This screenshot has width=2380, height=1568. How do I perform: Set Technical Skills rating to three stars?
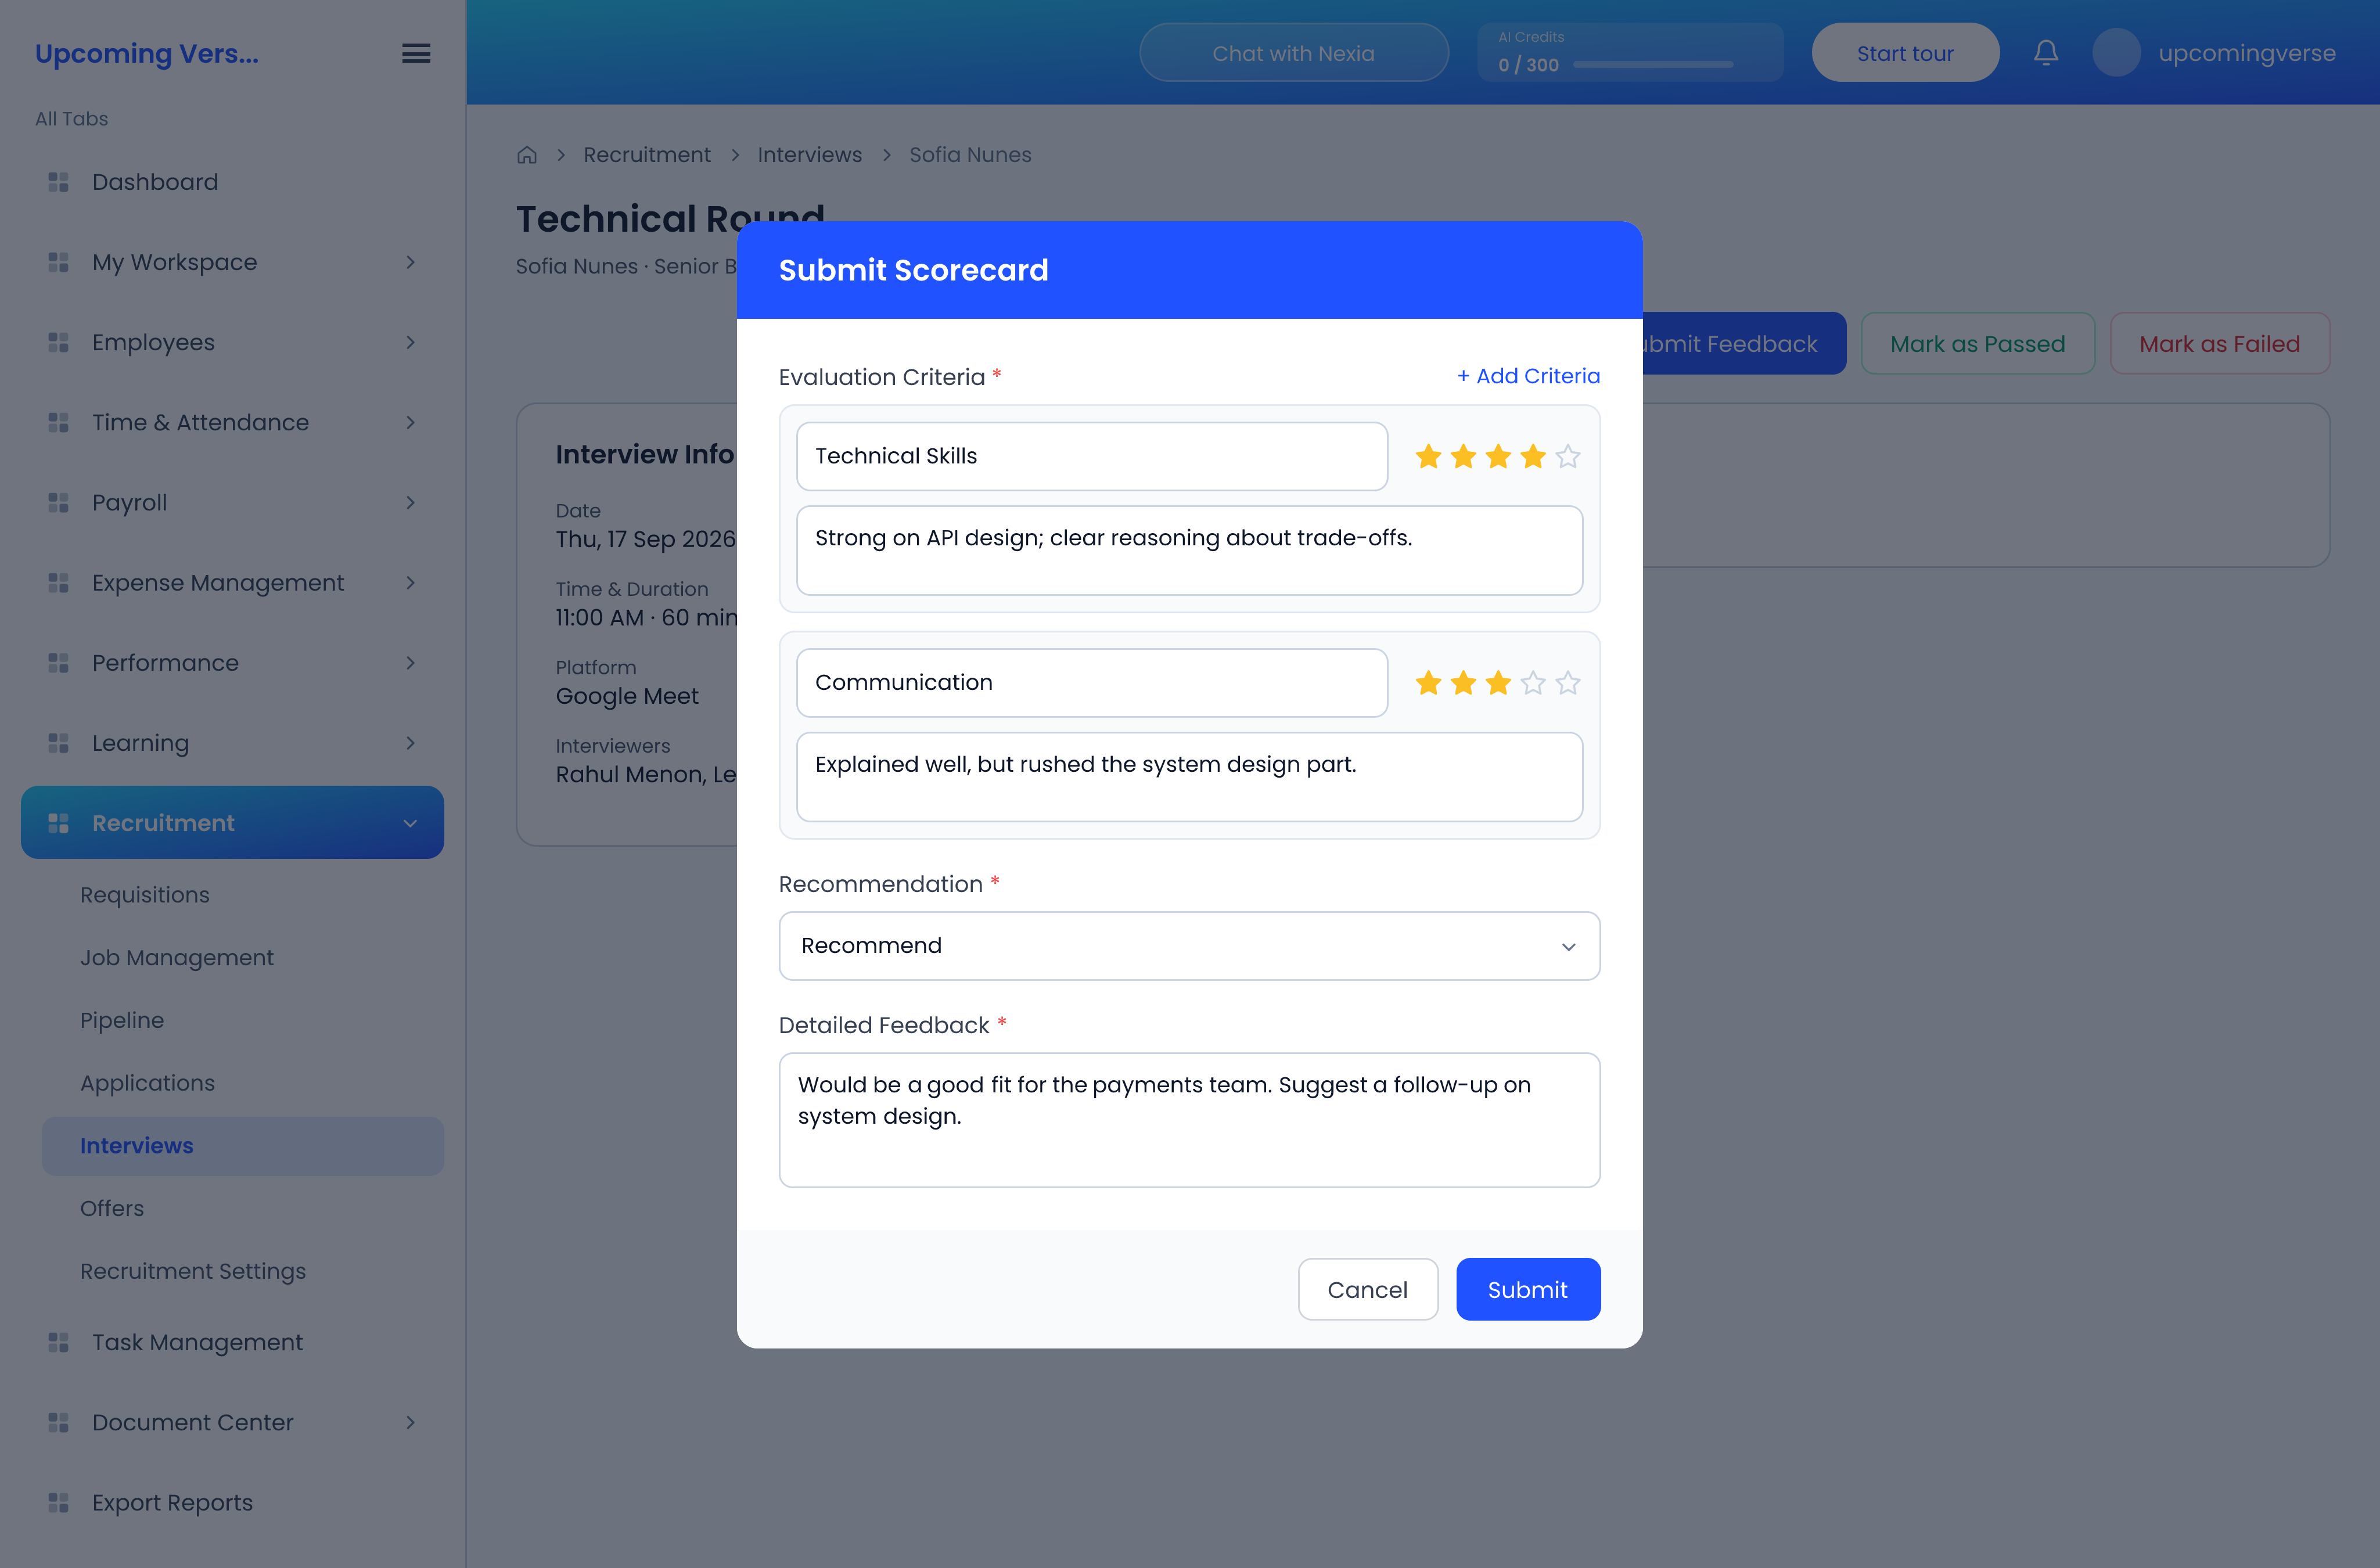1498,456
